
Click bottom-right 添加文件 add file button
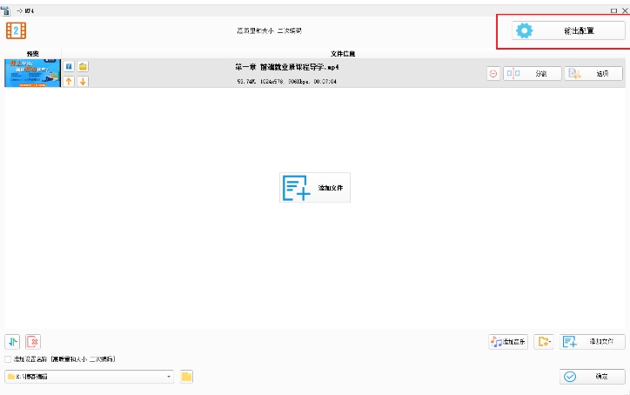tap(593, 342)
